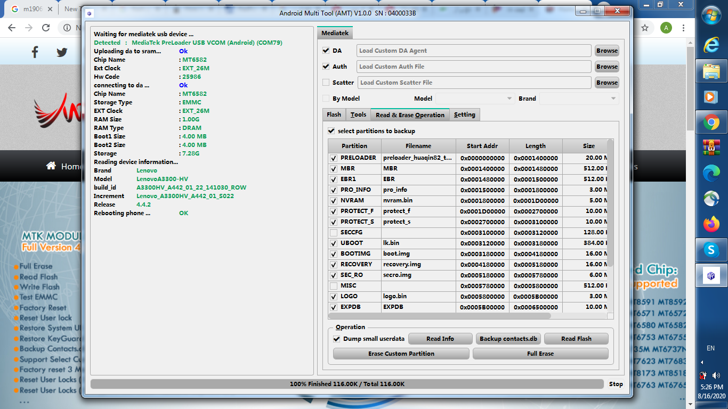Image resolution: width=728 pixels, height=409 pixels.
Task: Toggle 'select partitions to backup' checkbox
Action: [331, 130]
